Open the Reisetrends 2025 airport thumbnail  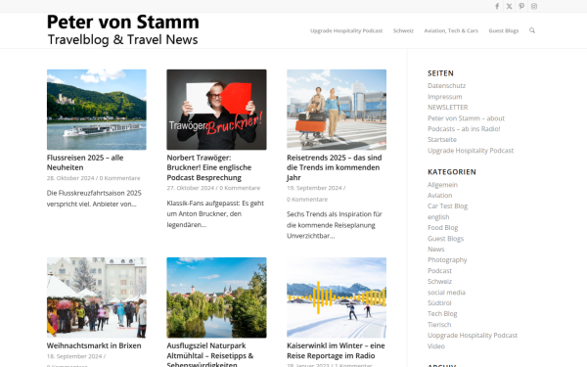pyautogui.click(x=337, y=110)
